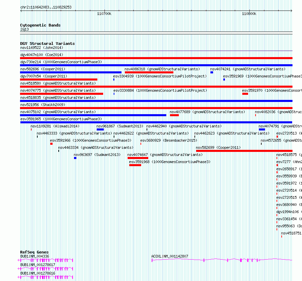The width and height of the screenshot is (302, 281).
Task: Select the BUB1|NM_001278617 gene label
Action: pyautogui.click(x=38, y=265)
